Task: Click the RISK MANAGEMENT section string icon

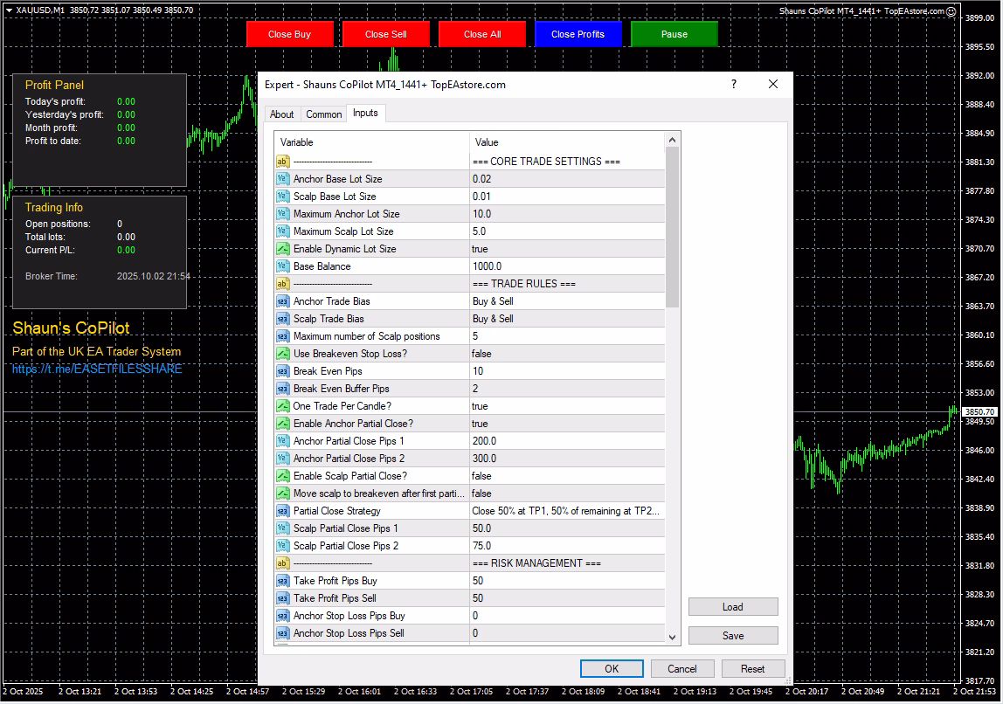Action: click(283, 563)
